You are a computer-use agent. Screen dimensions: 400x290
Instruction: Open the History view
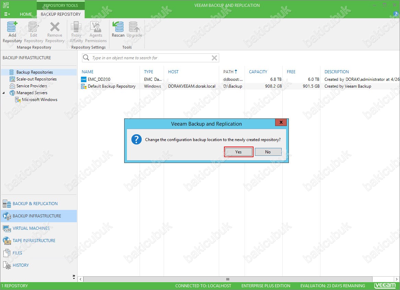[x=38, y=265]
